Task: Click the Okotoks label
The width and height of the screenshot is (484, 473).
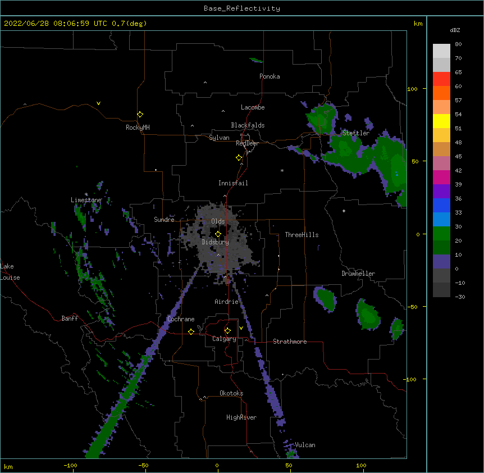Action: click(231, 393)
